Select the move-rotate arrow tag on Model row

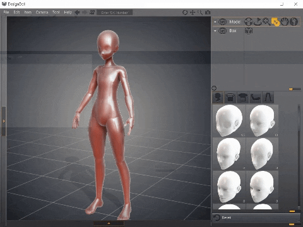(x=258, y=21)
